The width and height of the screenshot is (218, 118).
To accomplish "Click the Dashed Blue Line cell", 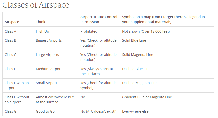I will click(167, 71).
